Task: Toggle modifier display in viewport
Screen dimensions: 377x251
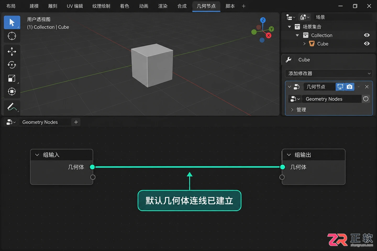Action: [x=340, y=87]
